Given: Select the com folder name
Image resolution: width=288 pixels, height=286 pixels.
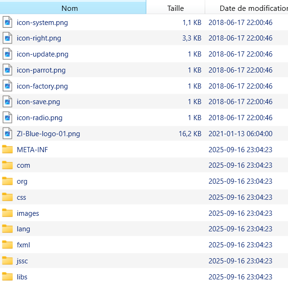Looking at the screenshot, I should coord(24,165).
